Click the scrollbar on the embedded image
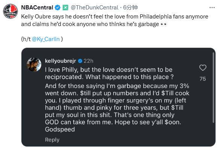 point(214,87)
